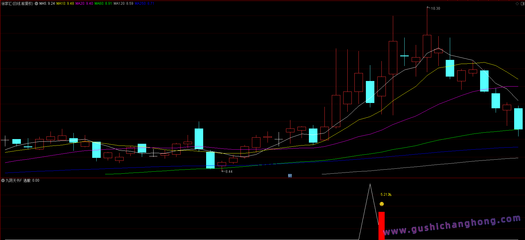This screenshot has width=525, height=240.
Task: Select the MA250 blue moving average label
Action: click(144, 4)
